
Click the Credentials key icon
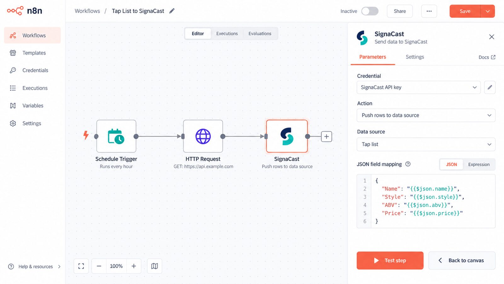(x=13, y=70)
